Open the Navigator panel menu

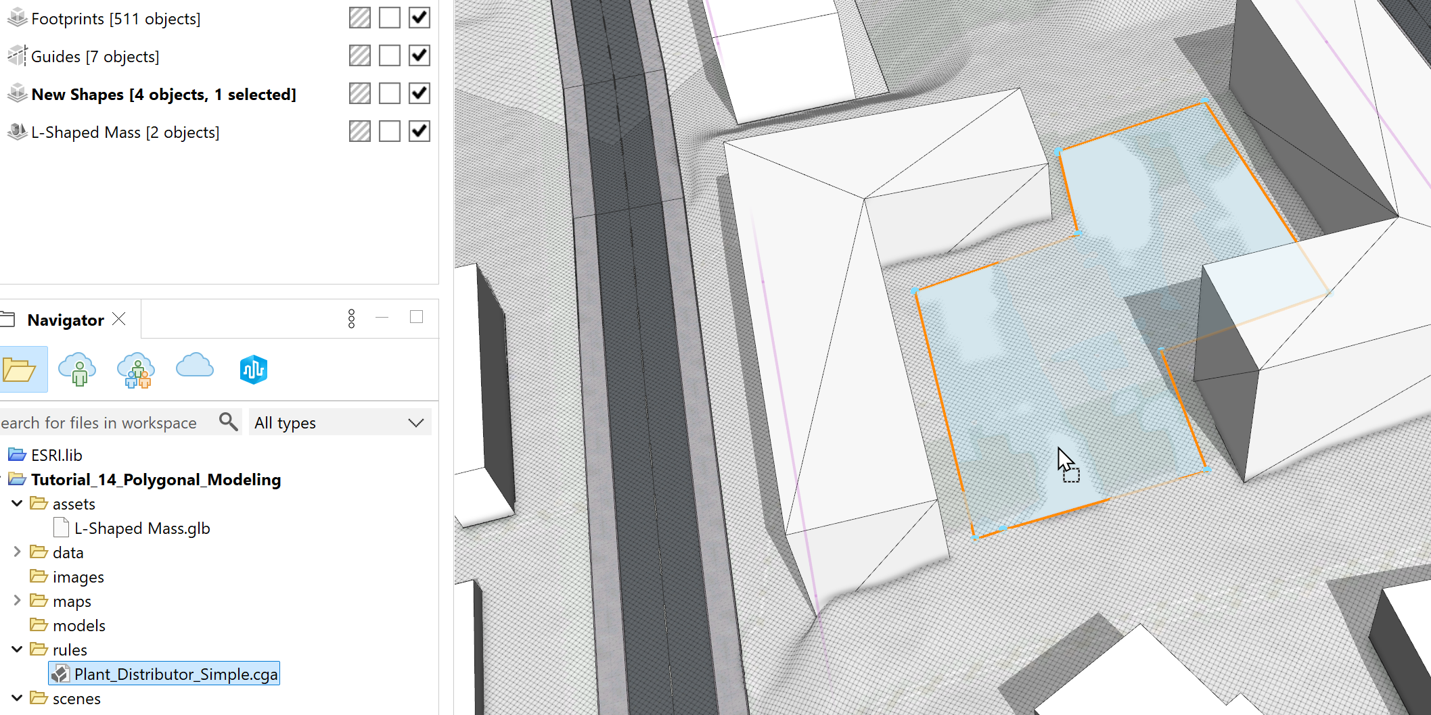pos(351,318)
